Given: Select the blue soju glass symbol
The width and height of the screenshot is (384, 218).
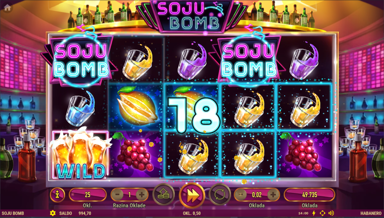Looking at the screenshot, I should tap(80, 108).
